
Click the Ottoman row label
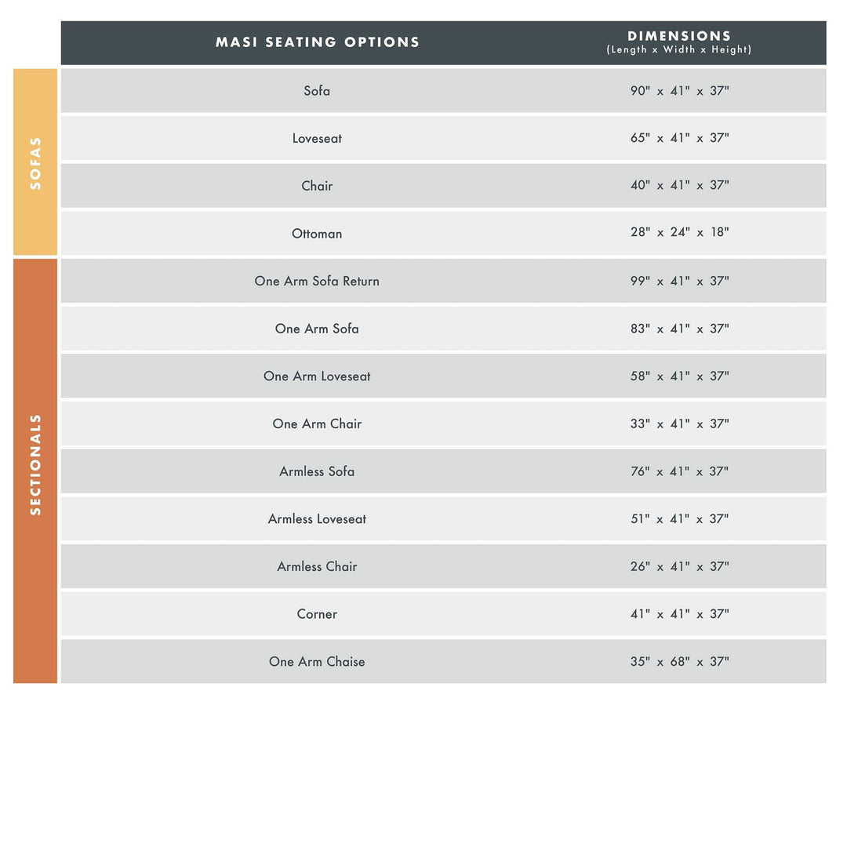coord(317,234)
